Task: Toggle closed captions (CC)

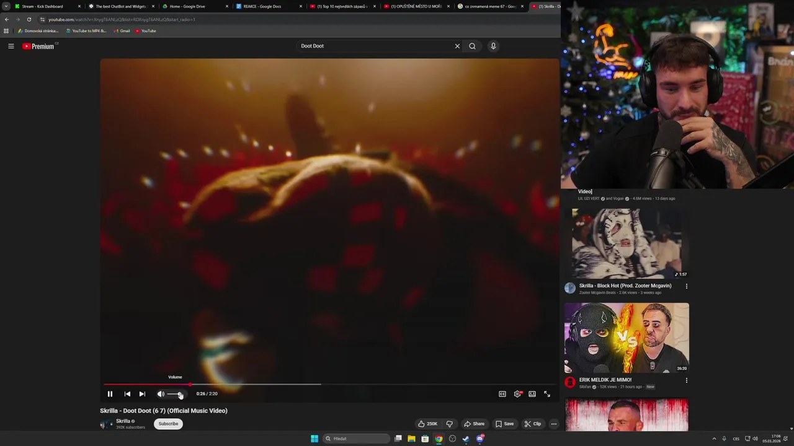Action: (x=502, y=394)
